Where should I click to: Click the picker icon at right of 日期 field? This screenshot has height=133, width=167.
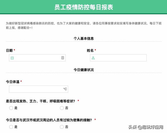[x=63, y=58]
